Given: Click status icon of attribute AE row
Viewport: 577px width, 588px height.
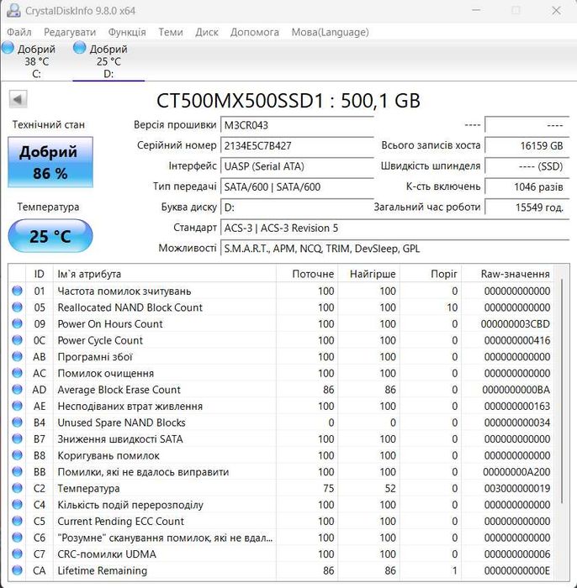Looking at the screenshot, I should [18, 406].
